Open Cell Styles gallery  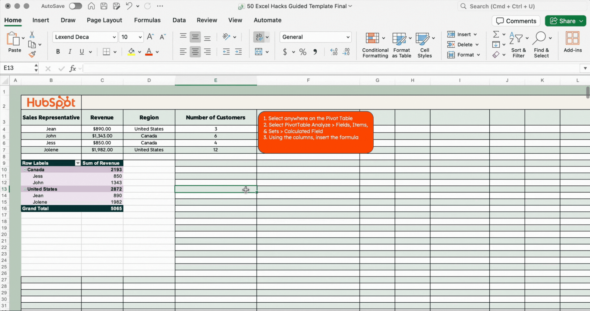point(424,45)
